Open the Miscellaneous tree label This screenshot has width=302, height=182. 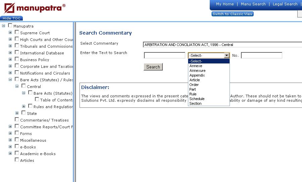click(33, 140)
